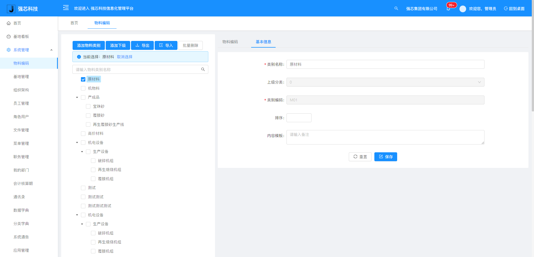534x257 pixels.
Task: Switch to the 物料编码 right panel tab
Action: pyautogui.click(x=230, y=42)
